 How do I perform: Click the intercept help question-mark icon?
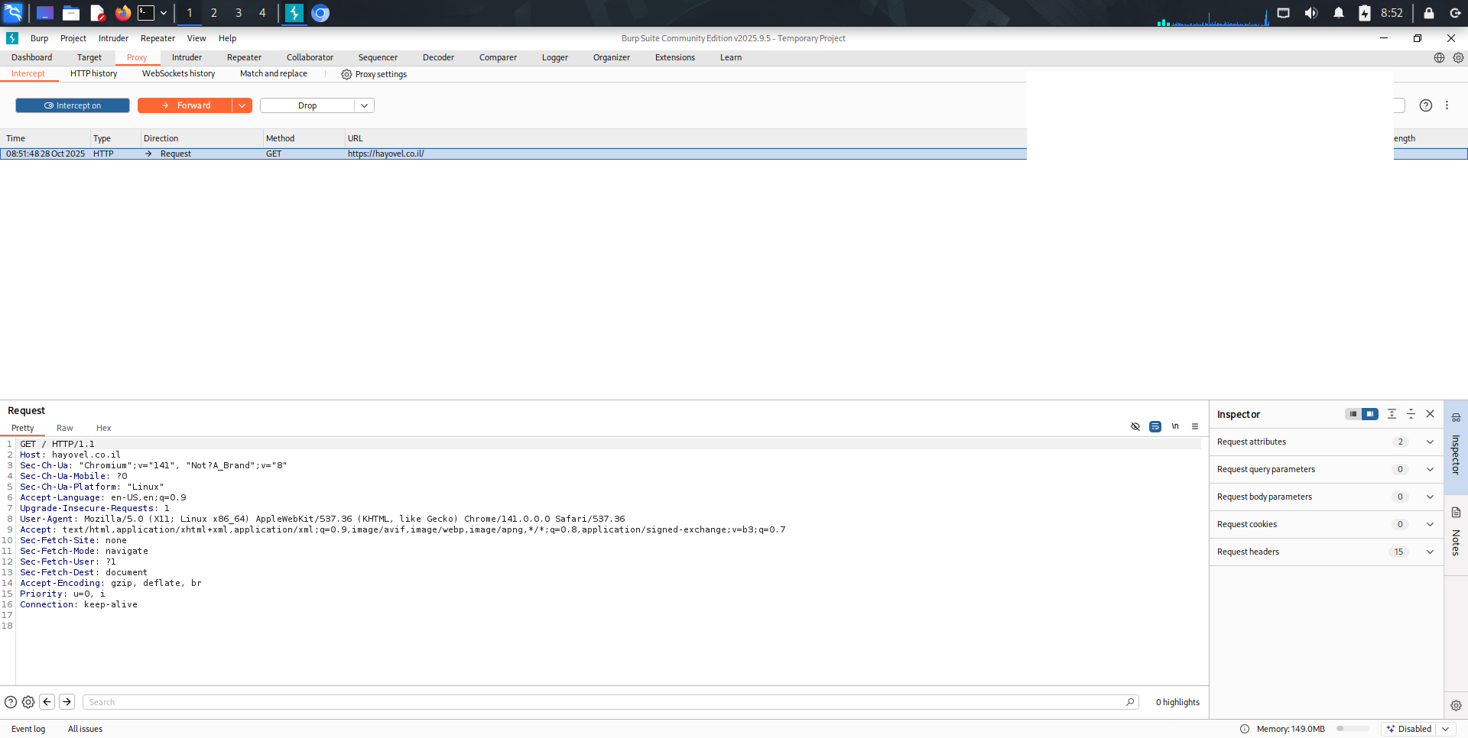1425,105
